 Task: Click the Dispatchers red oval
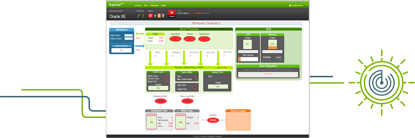pyautogui.click(x=204, y=39)
